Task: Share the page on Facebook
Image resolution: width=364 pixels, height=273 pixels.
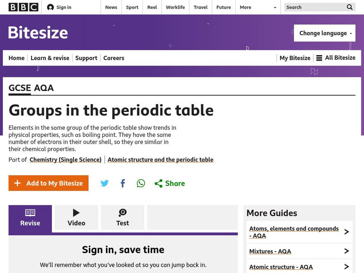Action: click(122, 183)
